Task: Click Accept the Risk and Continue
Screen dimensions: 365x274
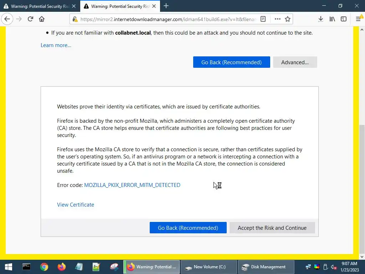Action: pos(272,228)
